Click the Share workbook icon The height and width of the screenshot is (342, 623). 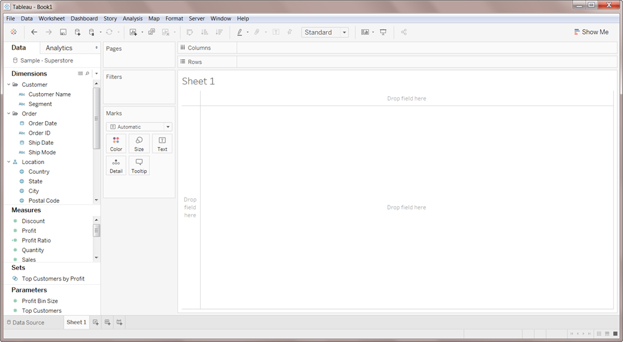[404, 32]
